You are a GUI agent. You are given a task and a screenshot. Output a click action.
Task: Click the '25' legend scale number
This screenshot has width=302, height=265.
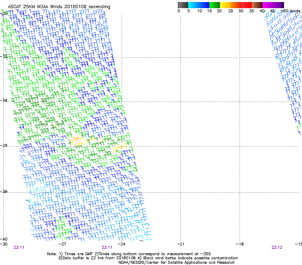(231, 11)
